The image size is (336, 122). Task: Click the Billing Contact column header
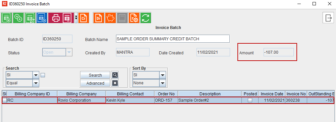coord(130,94)
